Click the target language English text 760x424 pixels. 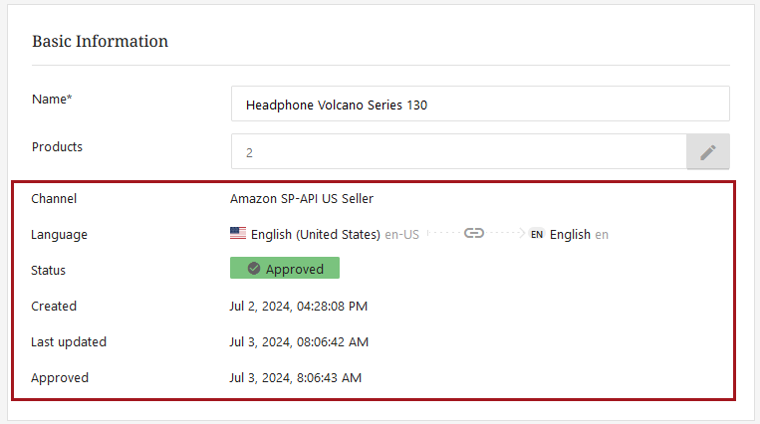pyautogui.click(x=570, y=235)
